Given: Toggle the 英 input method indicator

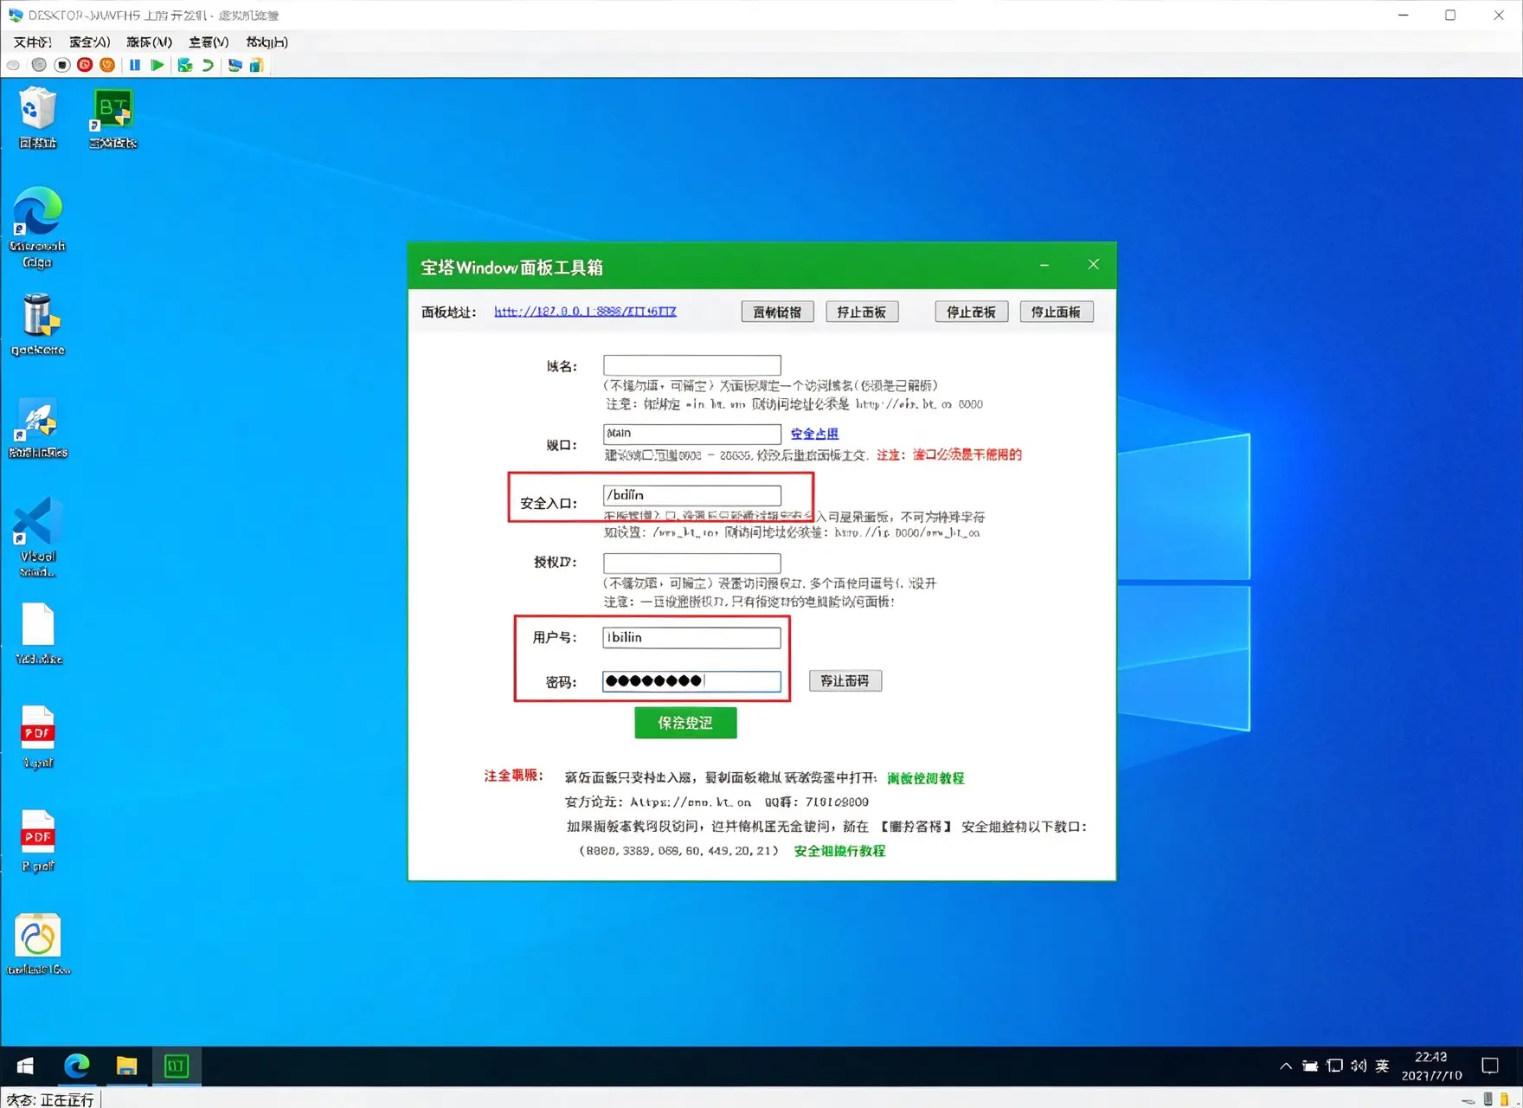Looking at the screenshot, I should 1383,1066.
